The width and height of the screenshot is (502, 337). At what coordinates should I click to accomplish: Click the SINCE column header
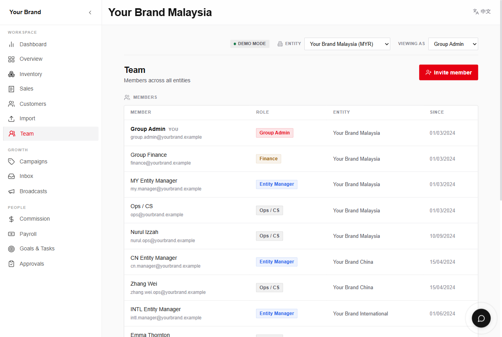(437, 112)
